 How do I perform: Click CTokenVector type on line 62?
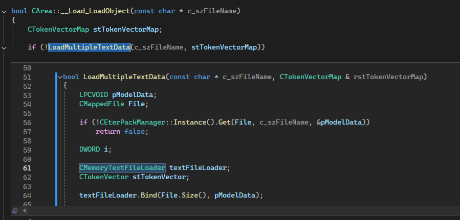[104, 177]
